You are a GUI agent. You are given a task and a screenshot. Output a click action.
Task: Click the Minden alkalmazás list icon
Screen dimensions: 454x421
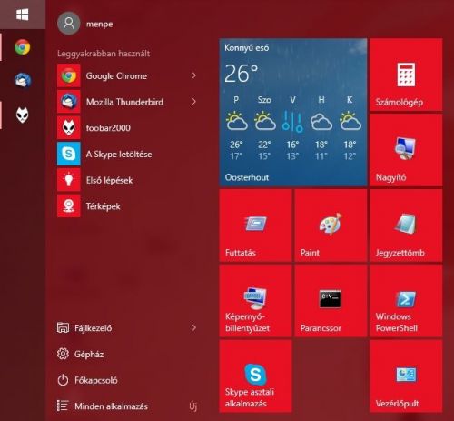(63, 406)
